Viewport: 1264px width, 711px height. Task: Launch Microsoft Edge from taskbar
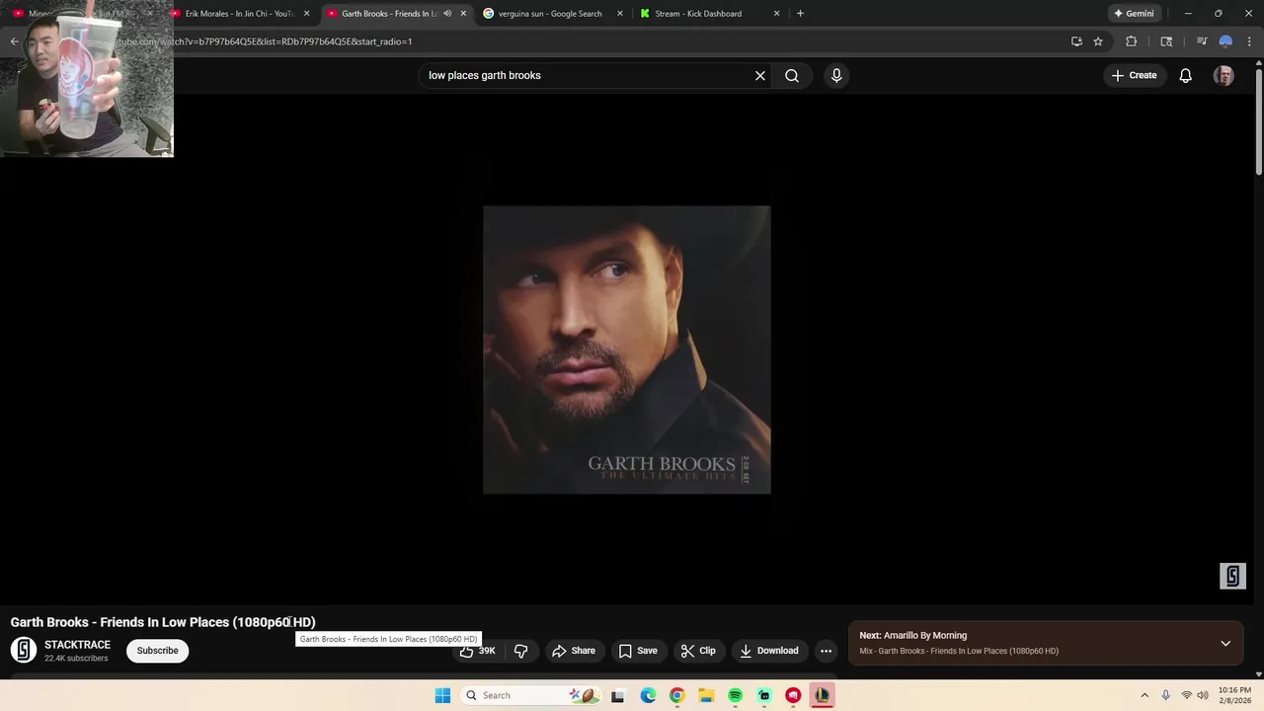[648, 695]
